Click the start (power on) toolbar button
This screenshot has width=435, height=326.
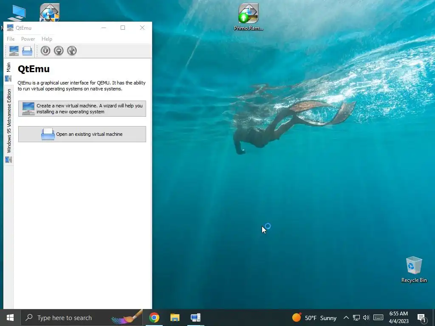45,51
